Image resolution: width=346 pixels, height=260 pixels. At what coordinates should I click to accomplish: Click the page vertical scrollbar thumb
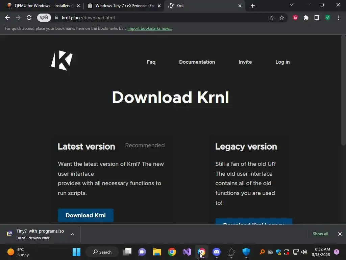point(343,90)
